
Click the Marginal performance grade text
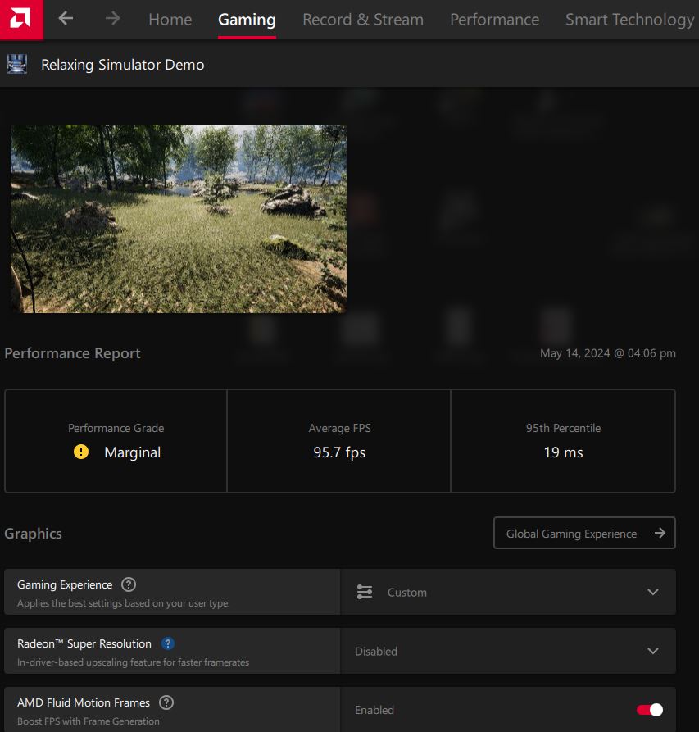133,452
